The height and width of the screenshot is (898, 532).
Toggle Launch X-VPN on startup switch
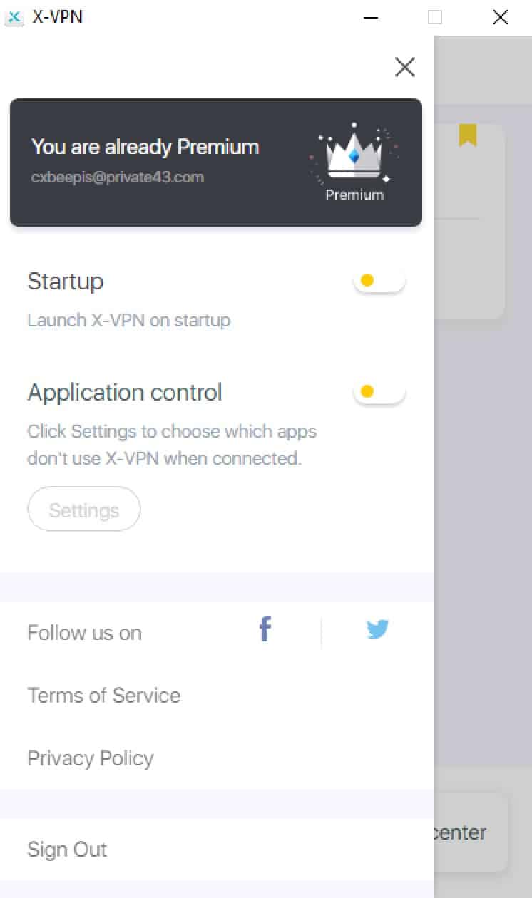click(379, 281)
